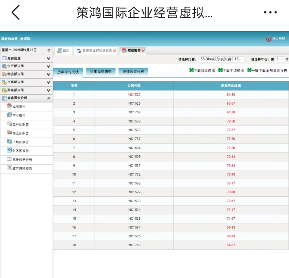The width and height of the screenshot is (289, 278).
Task: Open the 请选择年份 year dropdown
Action: (280, 59)
